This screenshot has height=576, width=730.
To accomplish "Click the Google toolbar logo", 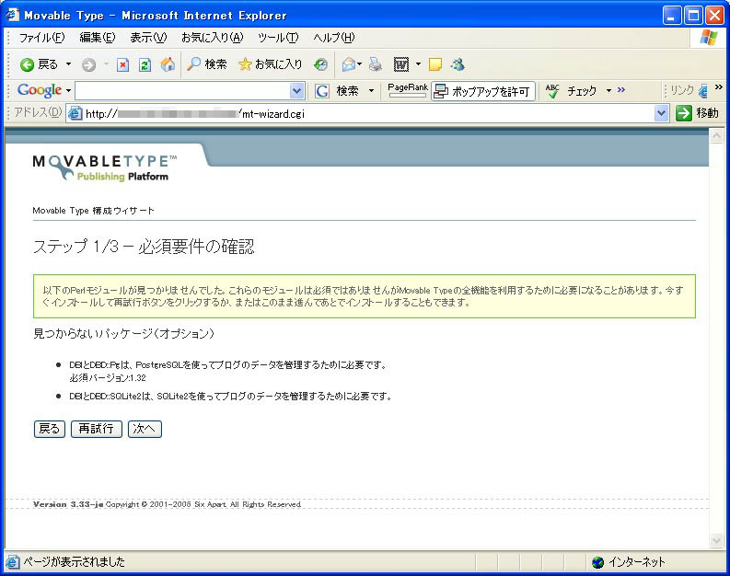I will pos(40,90).
